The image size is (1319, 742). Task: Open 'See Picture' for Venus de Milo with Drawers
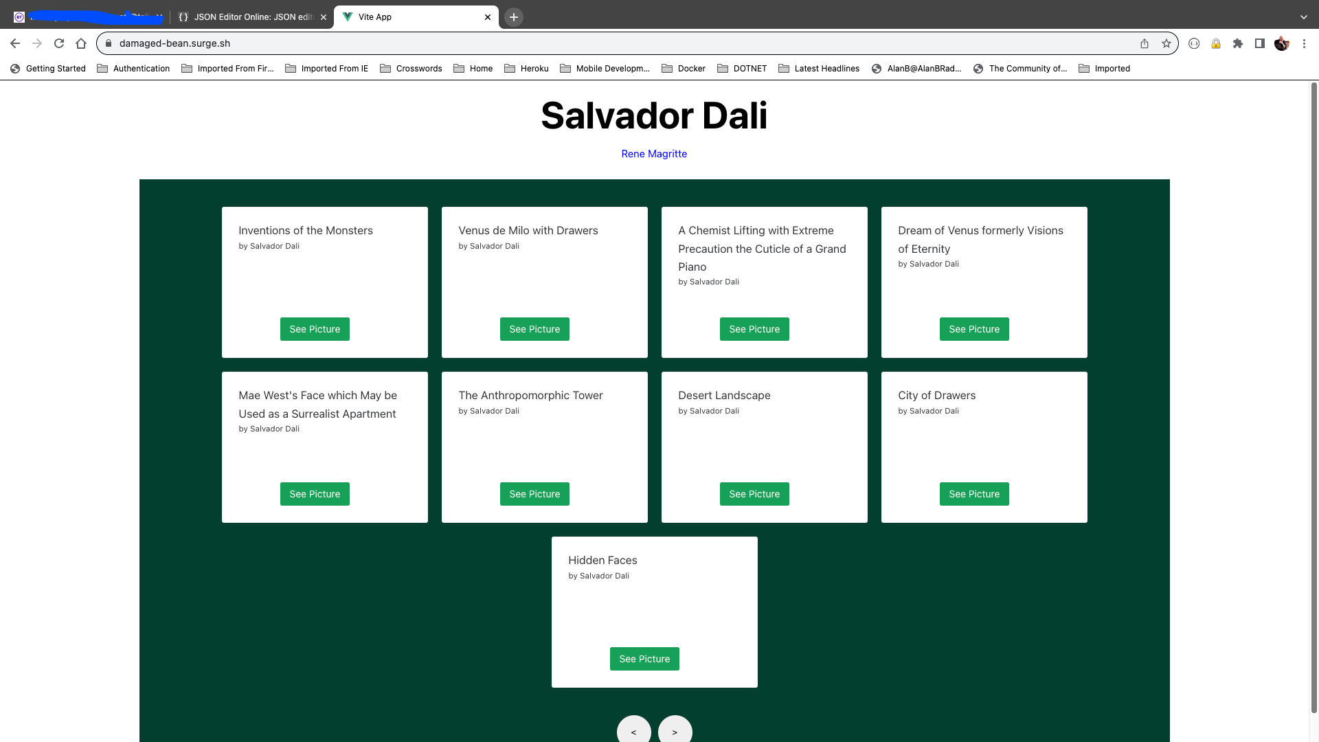(x=534, y=329)
